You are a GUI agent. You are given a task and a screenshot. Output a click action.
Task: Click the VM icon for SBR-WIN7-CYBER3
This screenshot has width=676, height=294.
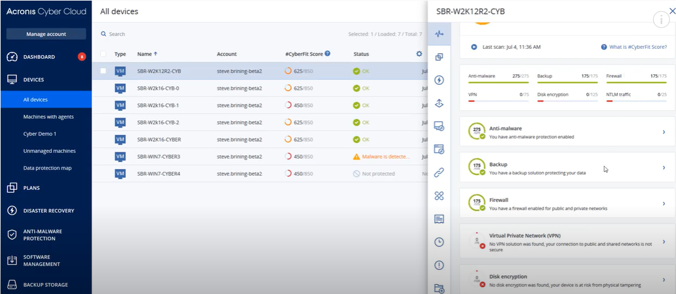click(x=120, y=157)
